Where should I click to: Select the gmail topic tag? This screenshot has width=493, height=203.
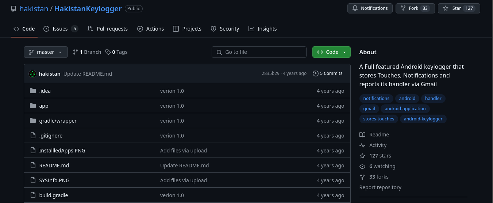coord(369,109)
